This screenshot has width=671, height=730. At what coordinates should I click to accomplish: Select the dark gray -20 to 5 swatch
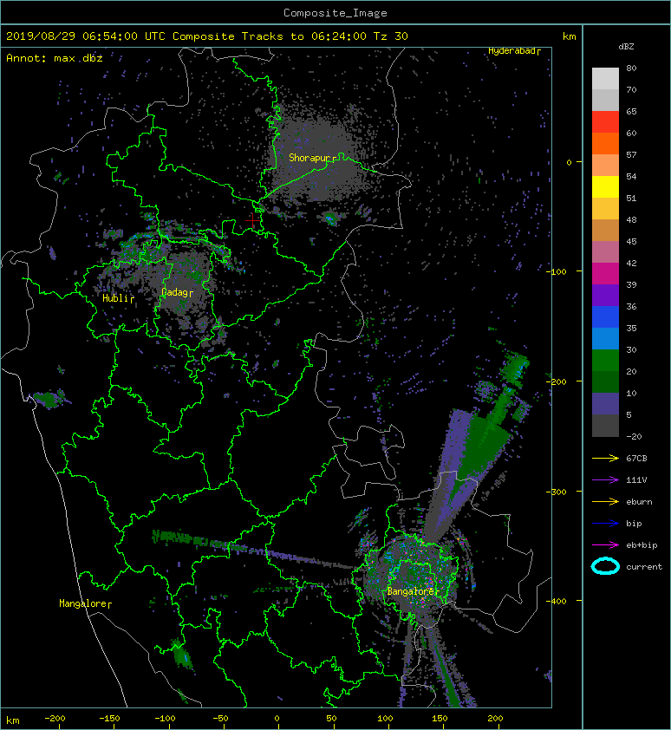click(x=605, y=425)
